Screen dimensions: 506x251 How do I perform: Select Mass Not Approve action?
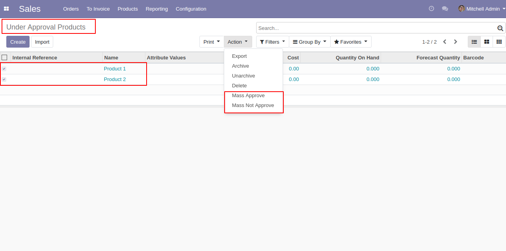pyautogui.click(x=253, y=105)
